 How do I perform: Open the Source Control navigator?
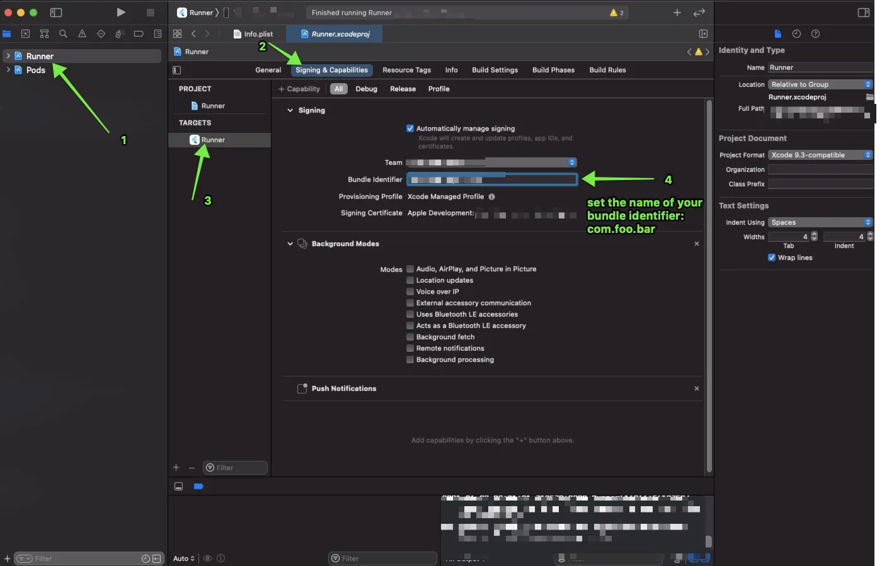(25, 34)
